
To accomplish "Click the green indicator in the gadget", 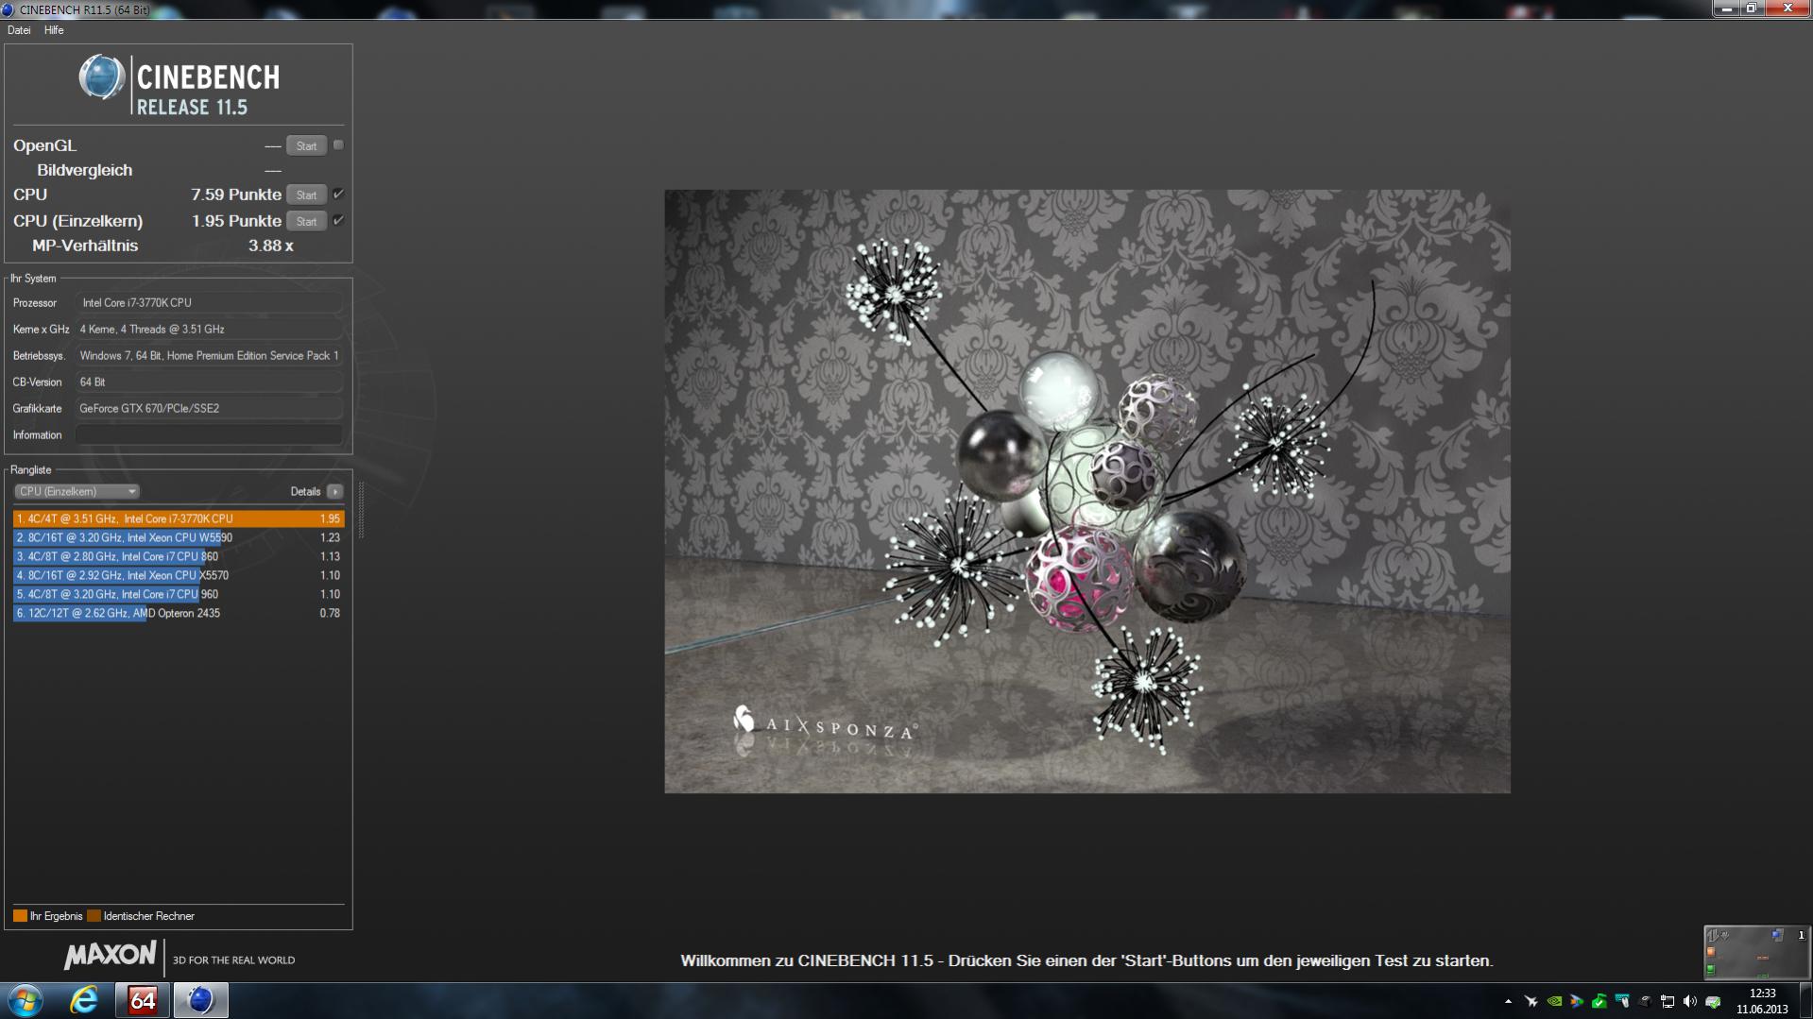I will pyautogui.click(x=1711, y=969).
